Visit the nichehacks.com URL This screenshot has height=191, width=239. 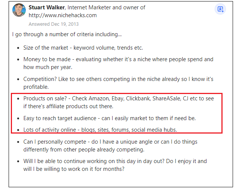tap(62, 15)
